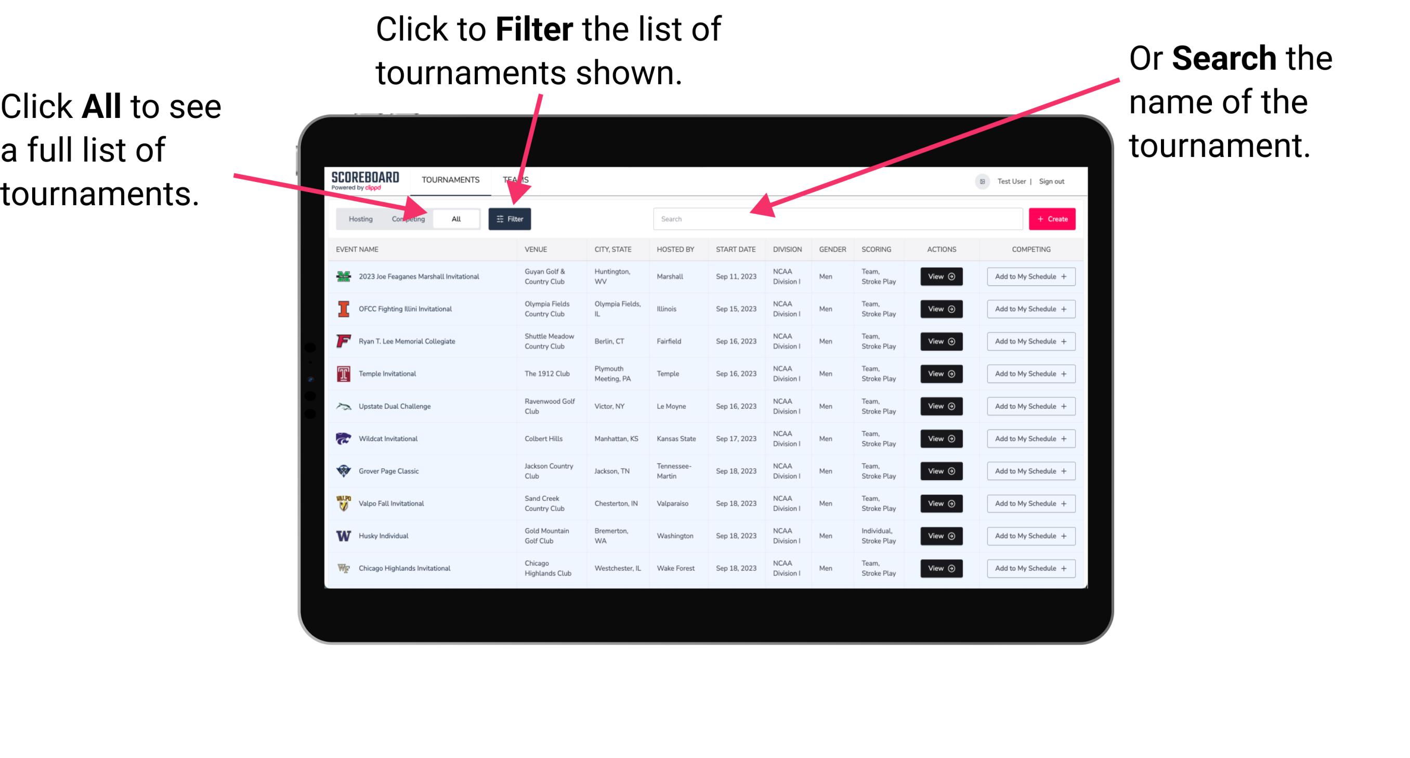Click the Marshall team logo icon
Image resolution: width=1410 pixels, height=758 pixels.
point(344,276)
